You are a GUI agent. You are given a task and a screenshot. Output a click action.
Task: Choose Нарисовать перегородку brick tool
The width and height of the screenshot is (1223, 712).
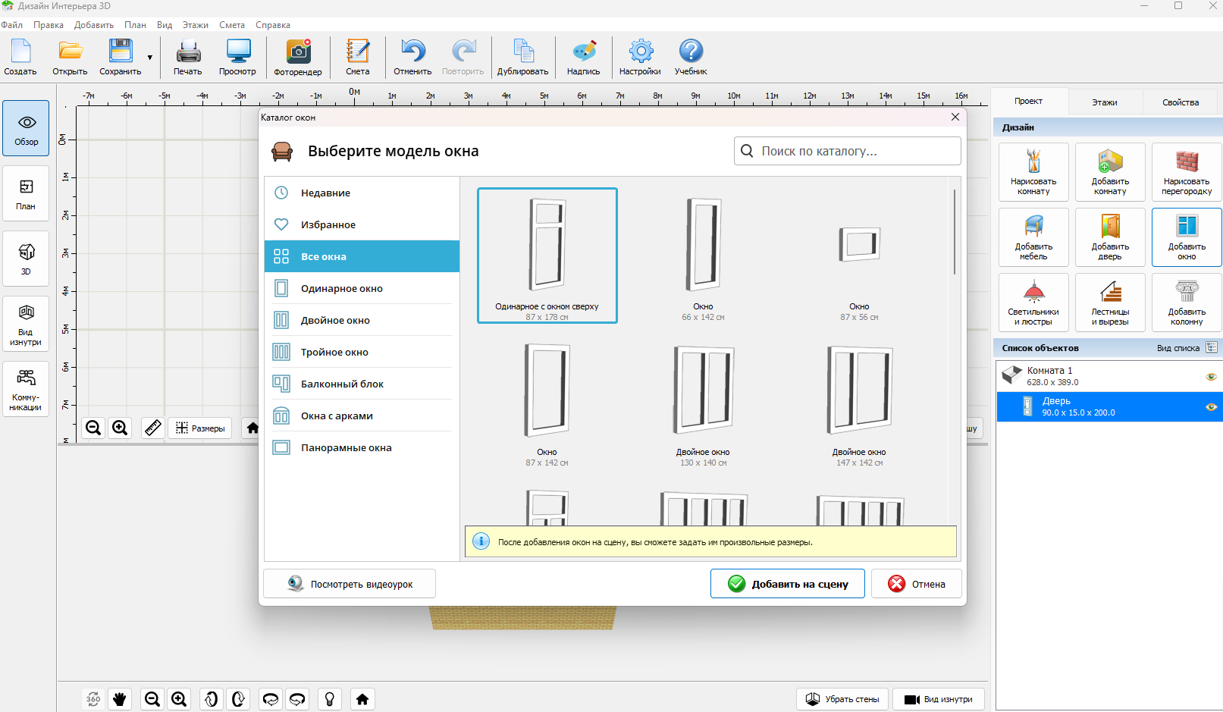coord(1187,172)
